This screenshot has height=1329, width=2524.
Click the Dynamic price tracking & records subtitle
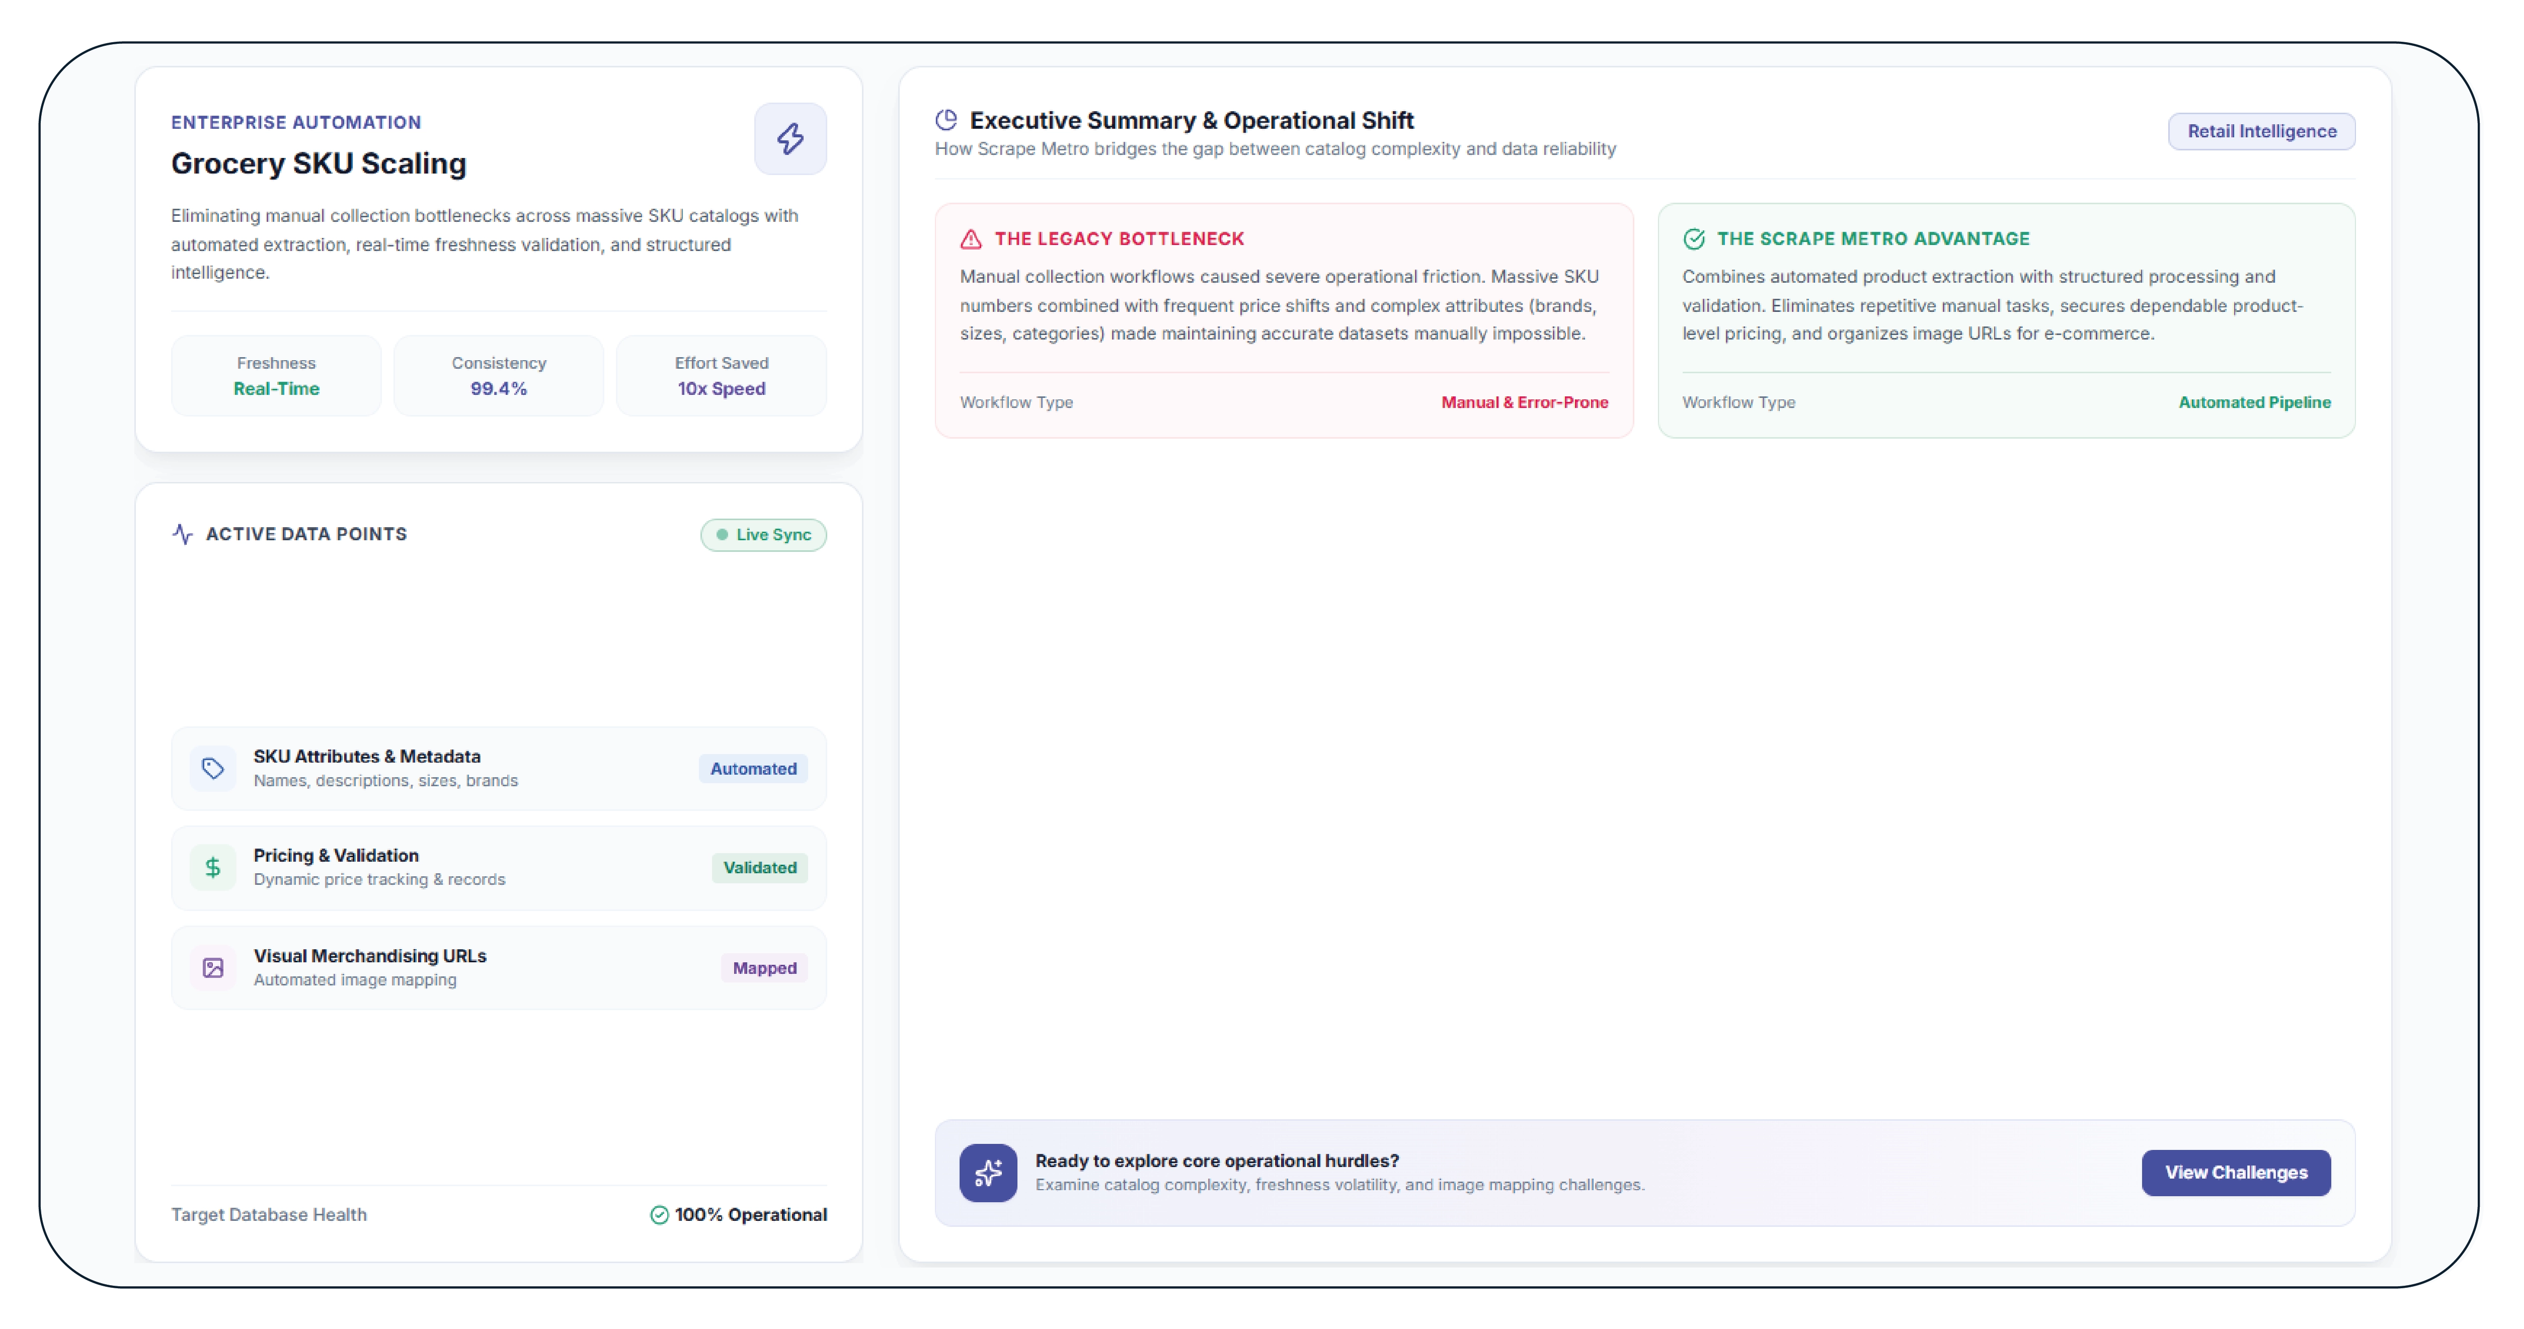(x=379, y=879)
